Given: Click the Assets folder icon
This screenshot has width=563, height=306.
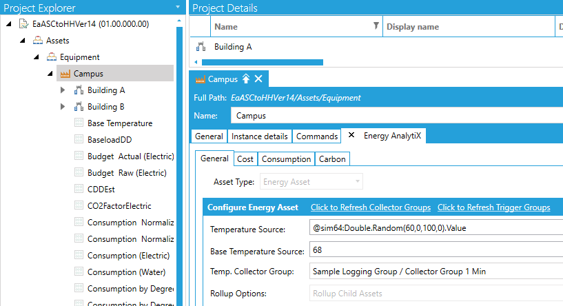Looking at the screenshot, I should pos(38,41).
